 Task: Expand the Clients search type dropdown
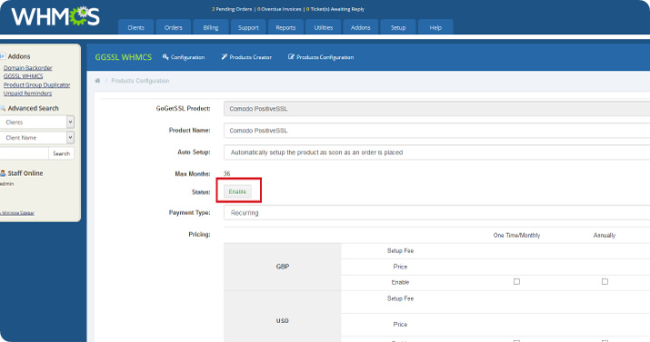click(x=37, y=122)
